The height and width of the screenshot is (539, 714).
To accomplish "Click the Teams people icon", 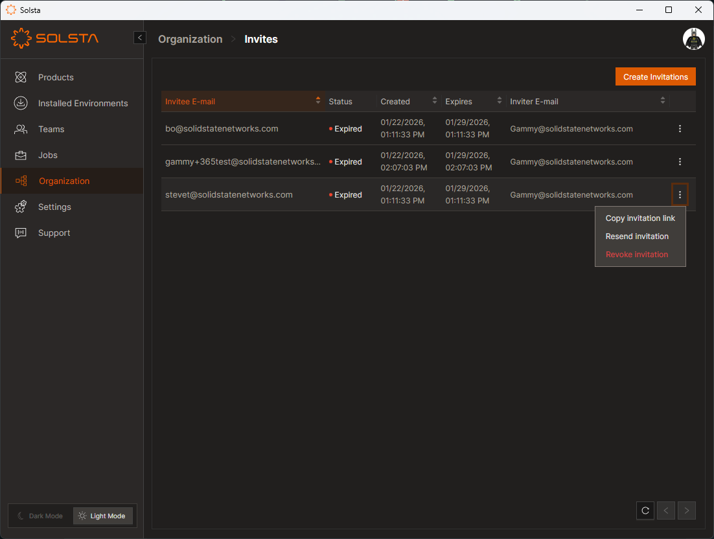I will 21,130.
